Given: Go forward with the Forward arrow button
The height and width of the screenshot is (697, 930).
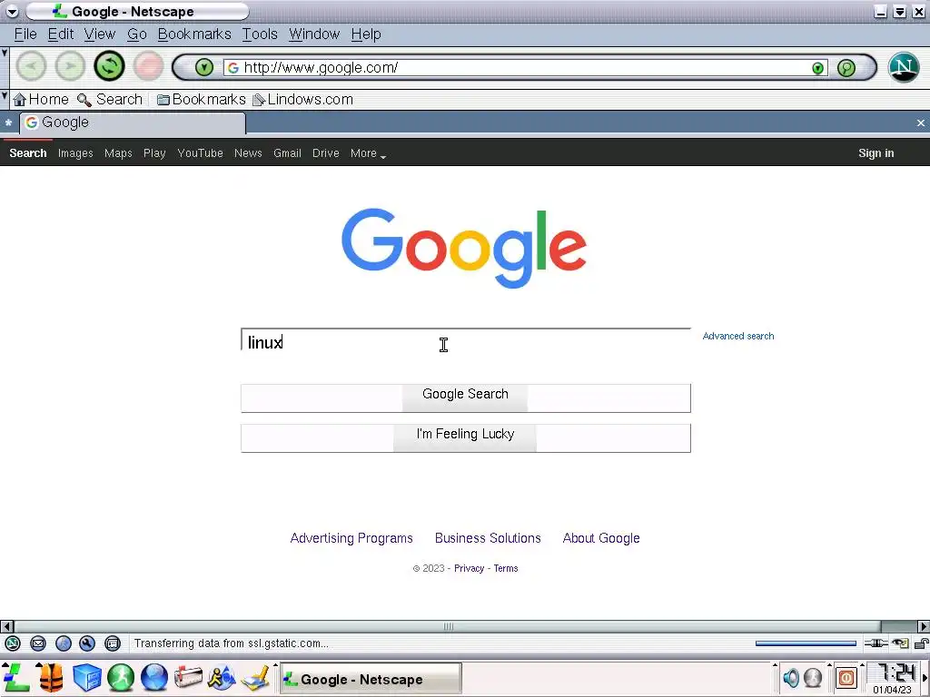Looking at the screenshot, I should click(70, 65).
